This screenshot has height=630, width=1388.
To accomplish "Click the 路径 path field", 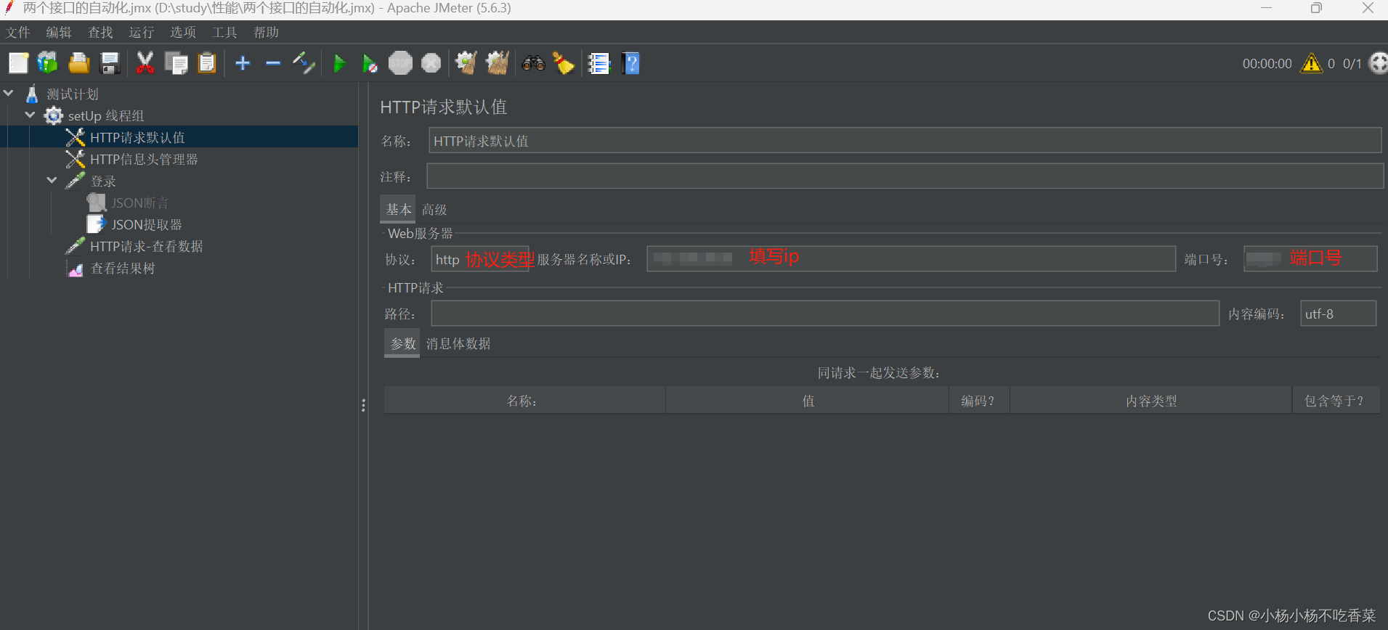I will 825,314.
